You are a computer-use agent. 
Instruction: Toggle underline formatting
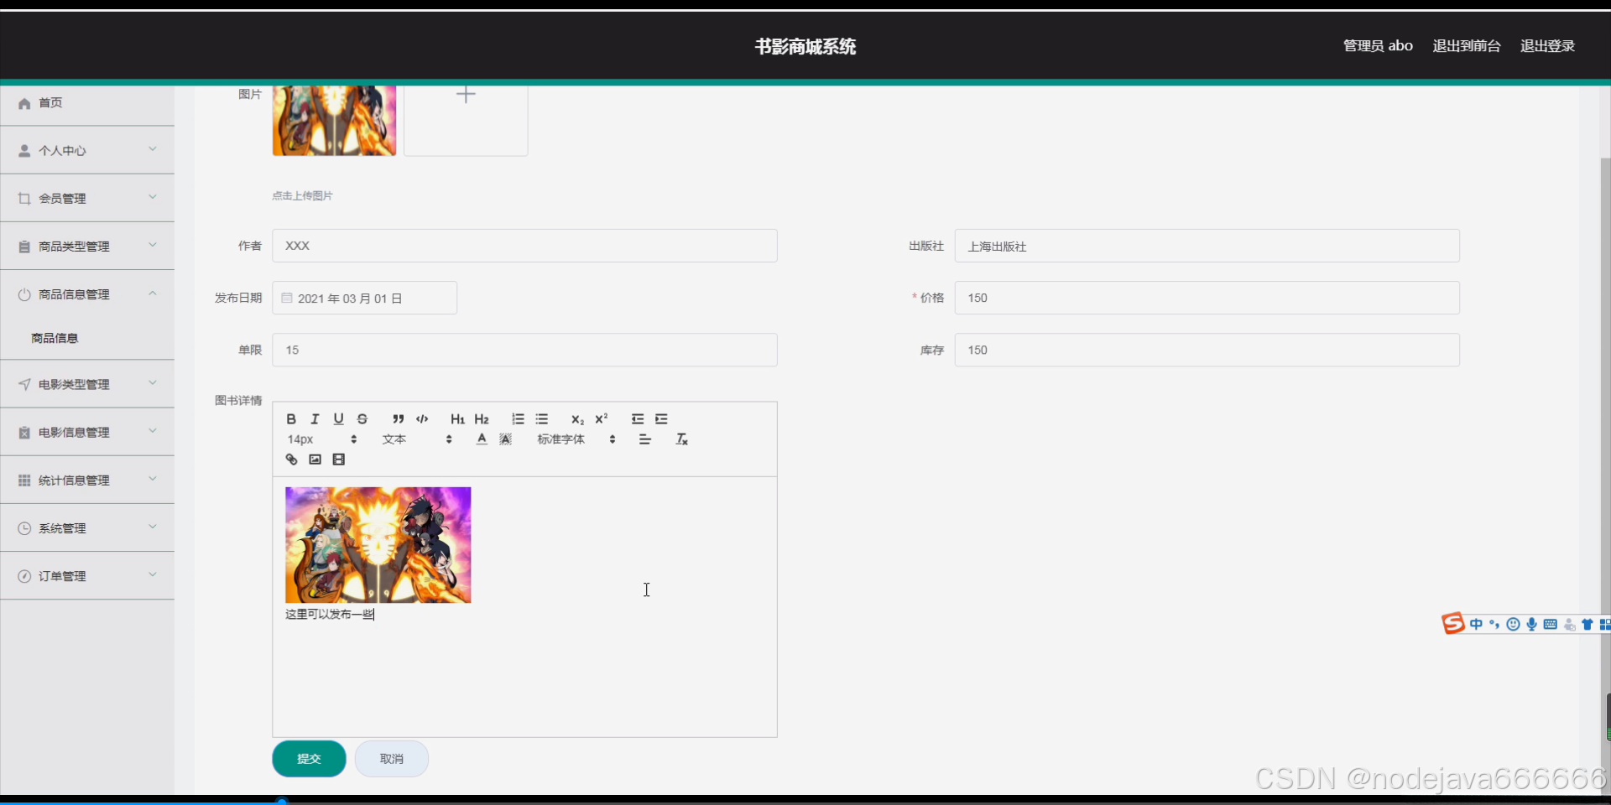[x=338, y=419]
